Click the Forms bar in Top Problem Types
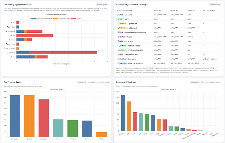The image size is (225, 143). (87, 129)
